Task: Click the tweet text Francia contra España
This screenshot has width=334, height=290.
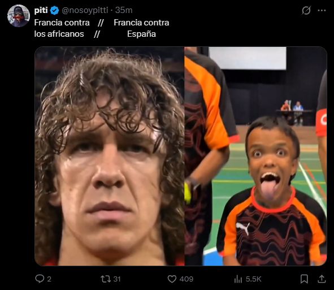Action: (141, 28)
